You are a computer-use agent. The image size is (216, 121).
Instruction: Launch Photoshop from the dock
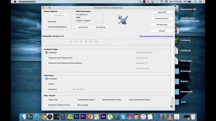pyautogui.click(x=77, y=117)
